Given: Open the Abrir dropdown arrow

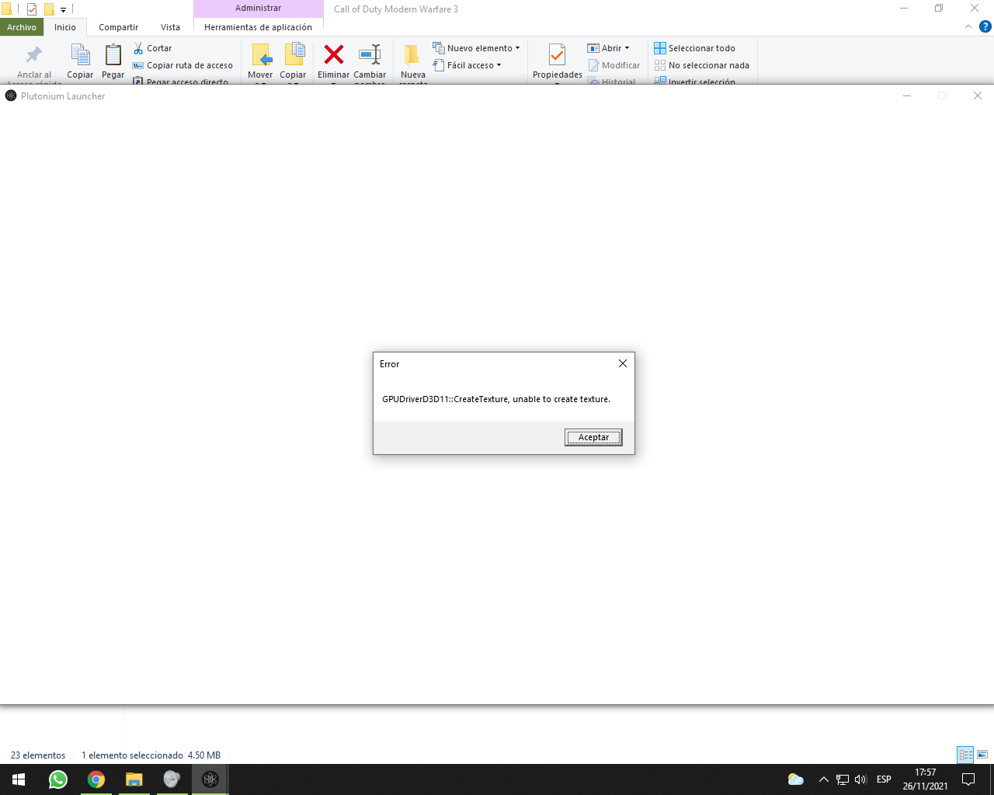Looking at the screenshot, I should tap(627, 48).
